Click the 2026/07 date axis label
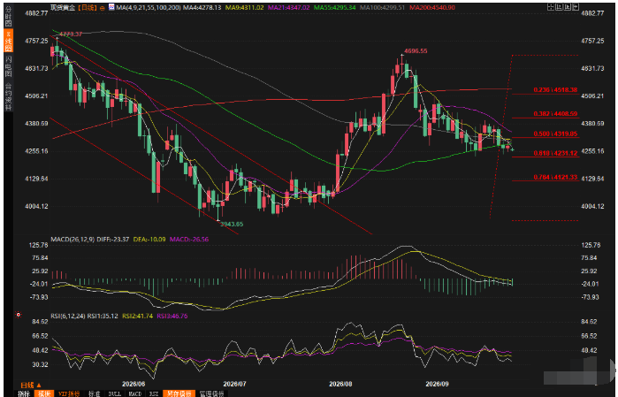Image resolution: width=618 pixels, height=397 pixels. 235,384
